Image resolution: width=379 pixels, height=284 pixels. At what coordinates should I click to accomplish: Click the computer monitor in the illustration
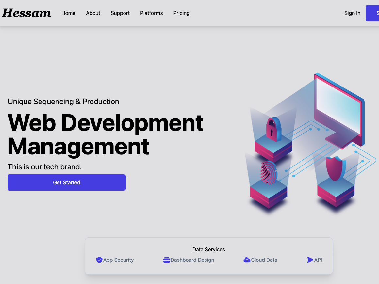pyautogui.click(x=339, y=108)
